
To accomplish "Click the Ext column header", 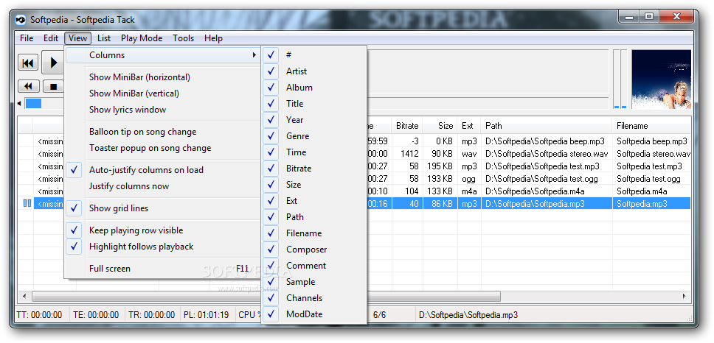I will 469,126.
